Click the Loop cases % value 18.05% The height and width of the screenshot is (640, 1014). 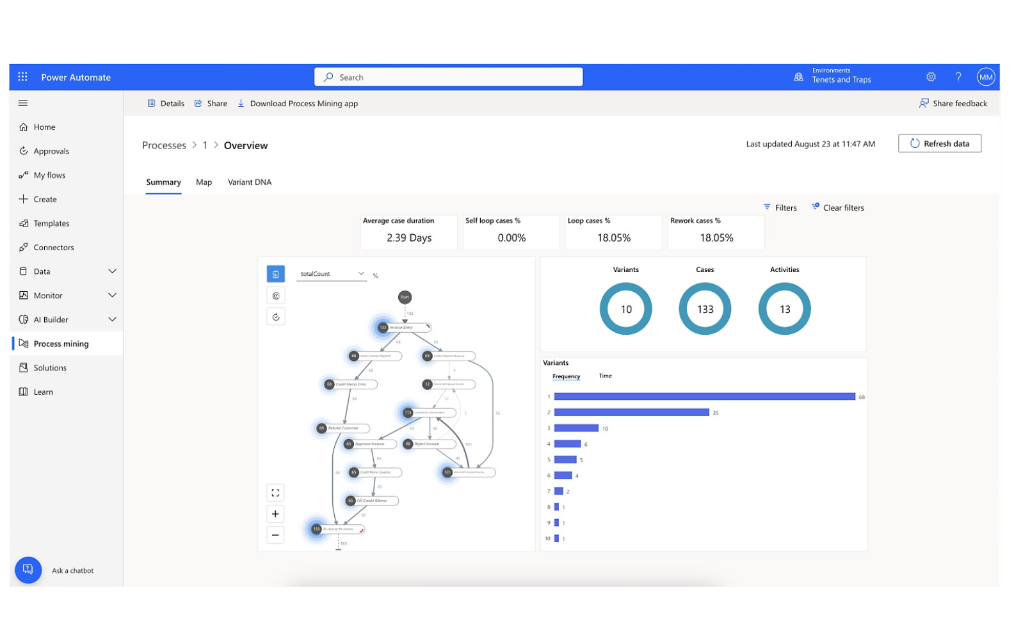click(x=614, y=237)
